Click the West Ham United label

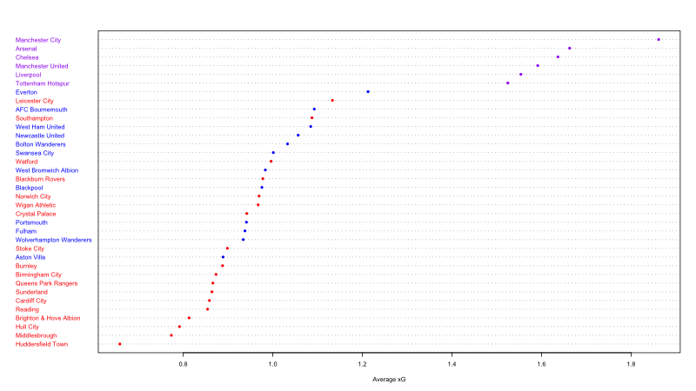tap(40, 127)
